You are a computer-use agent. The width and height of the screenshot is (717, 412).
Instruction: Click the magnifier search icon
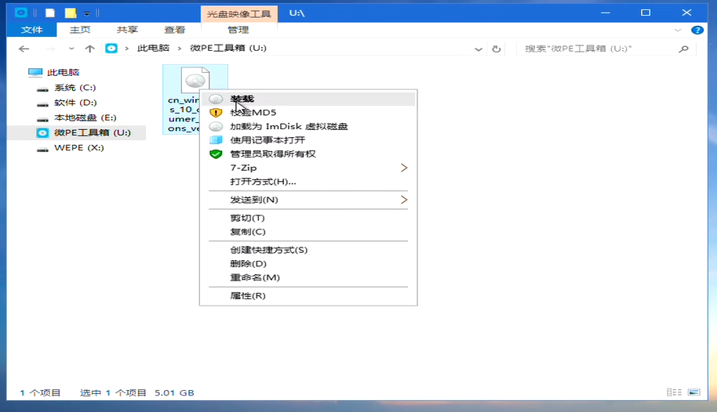click(x=683, y=49)
